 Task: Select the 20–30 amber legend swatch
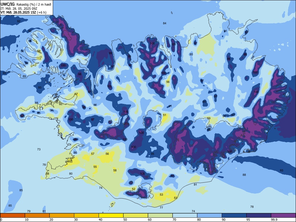[62, 215]
